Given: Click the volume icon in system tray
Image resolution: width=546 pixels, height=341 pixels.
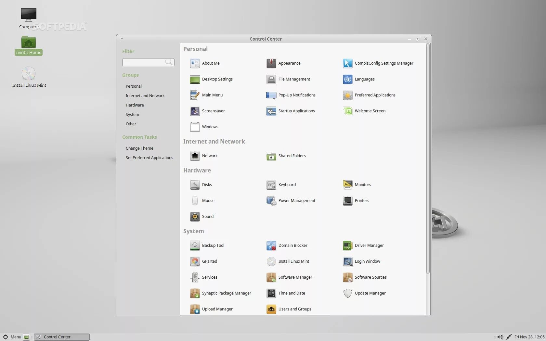Looking at the screenshot, I should pyautogui.click(x=500, y=337).
